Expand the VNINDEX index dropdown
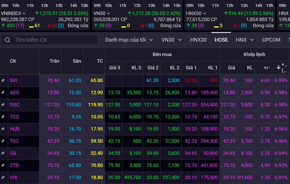This screenshot has height=184, width=290. coord(24,13)
